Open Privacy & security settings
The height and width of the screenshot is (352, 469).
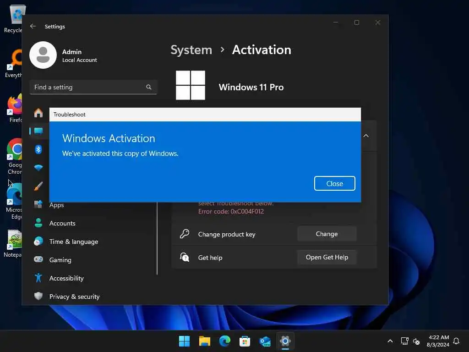coord(74,297)
